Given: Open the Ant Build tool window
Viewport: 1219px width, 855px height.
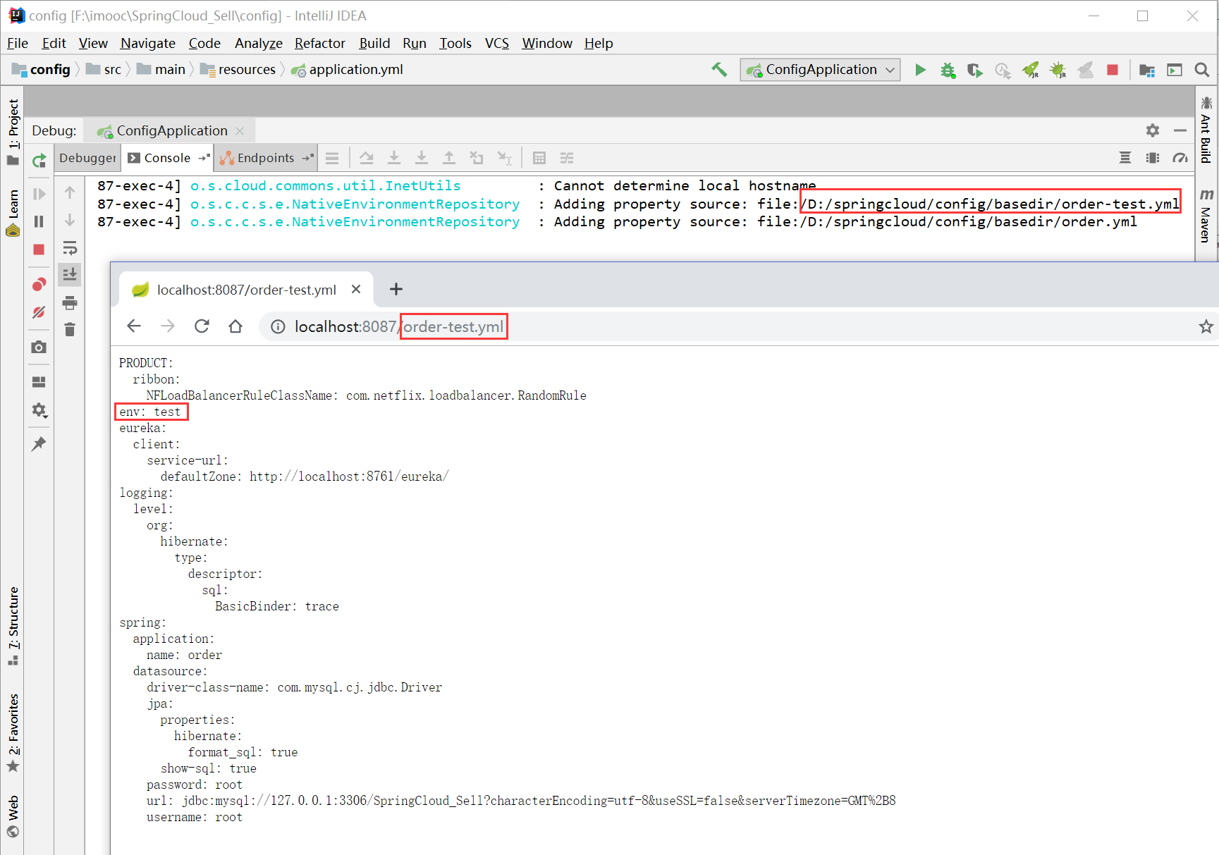Looking at the screenshot, I should tap(1206, 130).
